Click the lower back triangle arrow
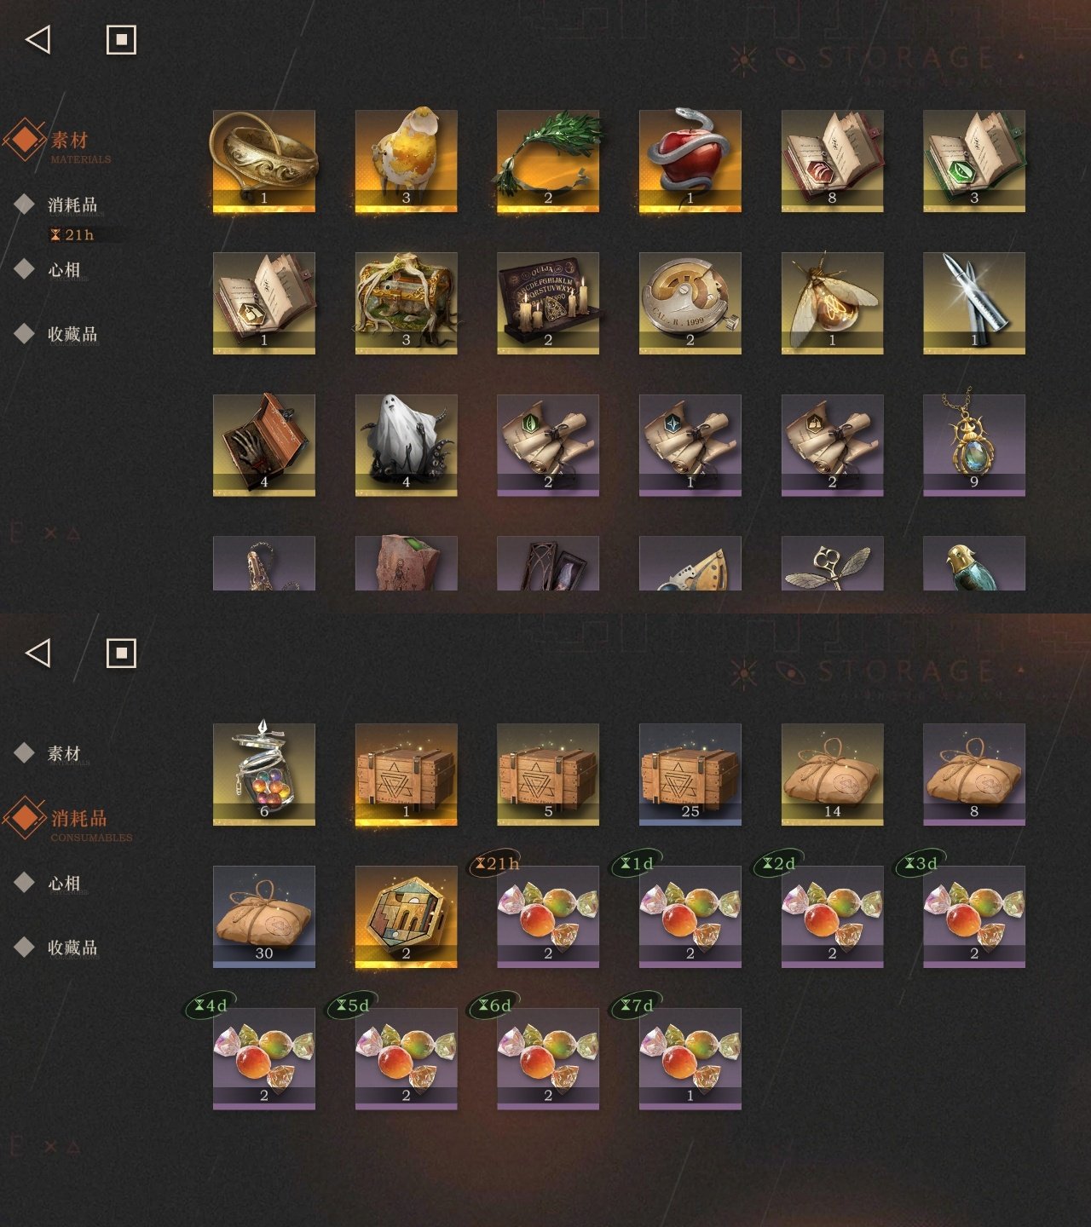Image resolution: width=1091 pixels, height=1227 pixels. coord(38,653)
